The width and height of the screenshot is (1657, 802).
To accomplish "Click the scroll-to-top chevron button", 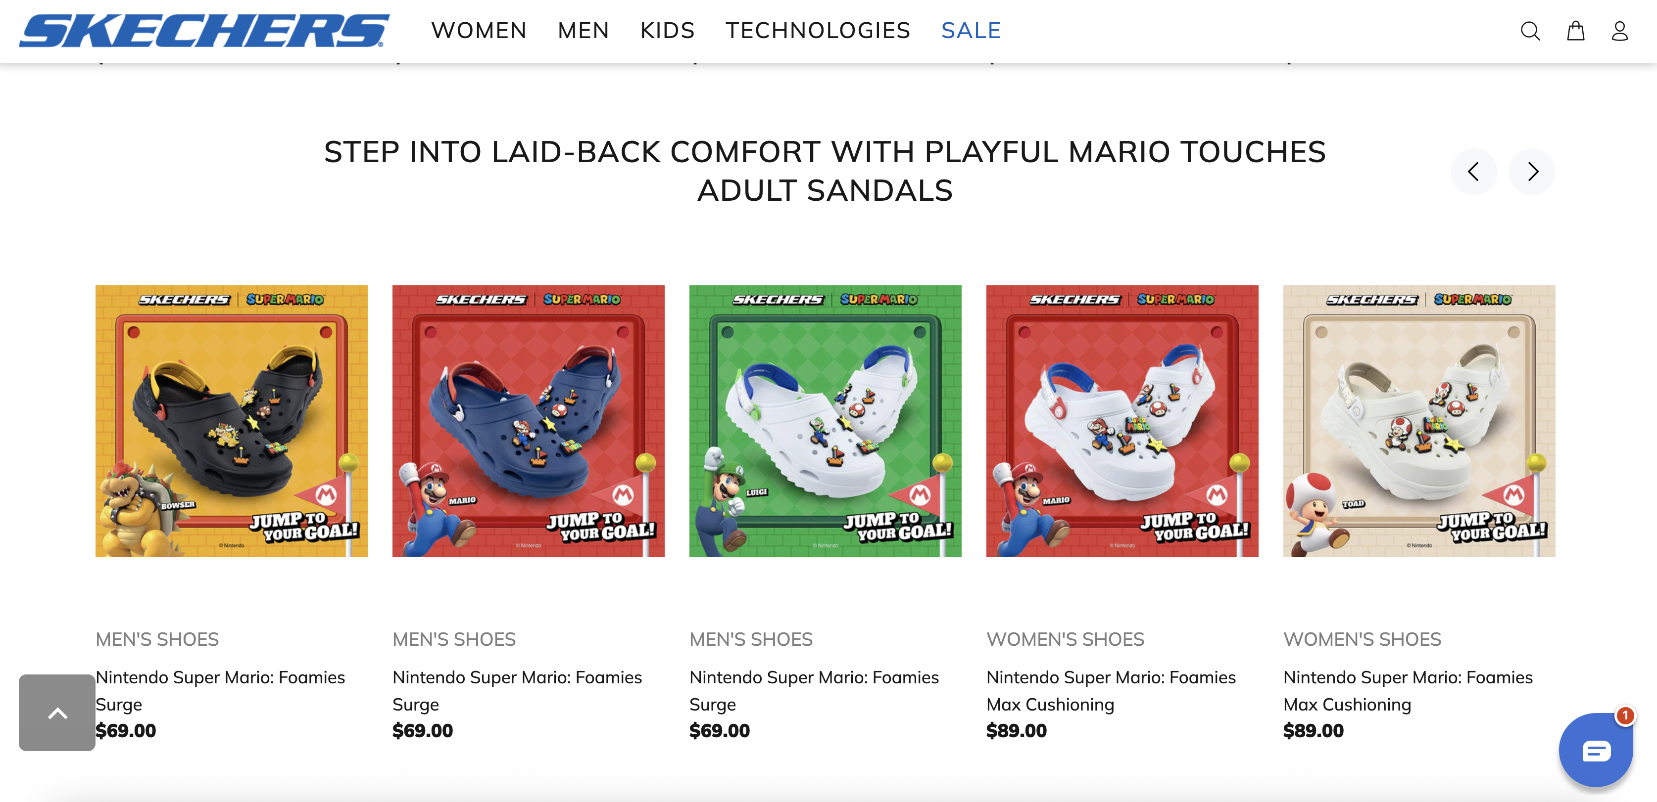I will coord(56,712).
